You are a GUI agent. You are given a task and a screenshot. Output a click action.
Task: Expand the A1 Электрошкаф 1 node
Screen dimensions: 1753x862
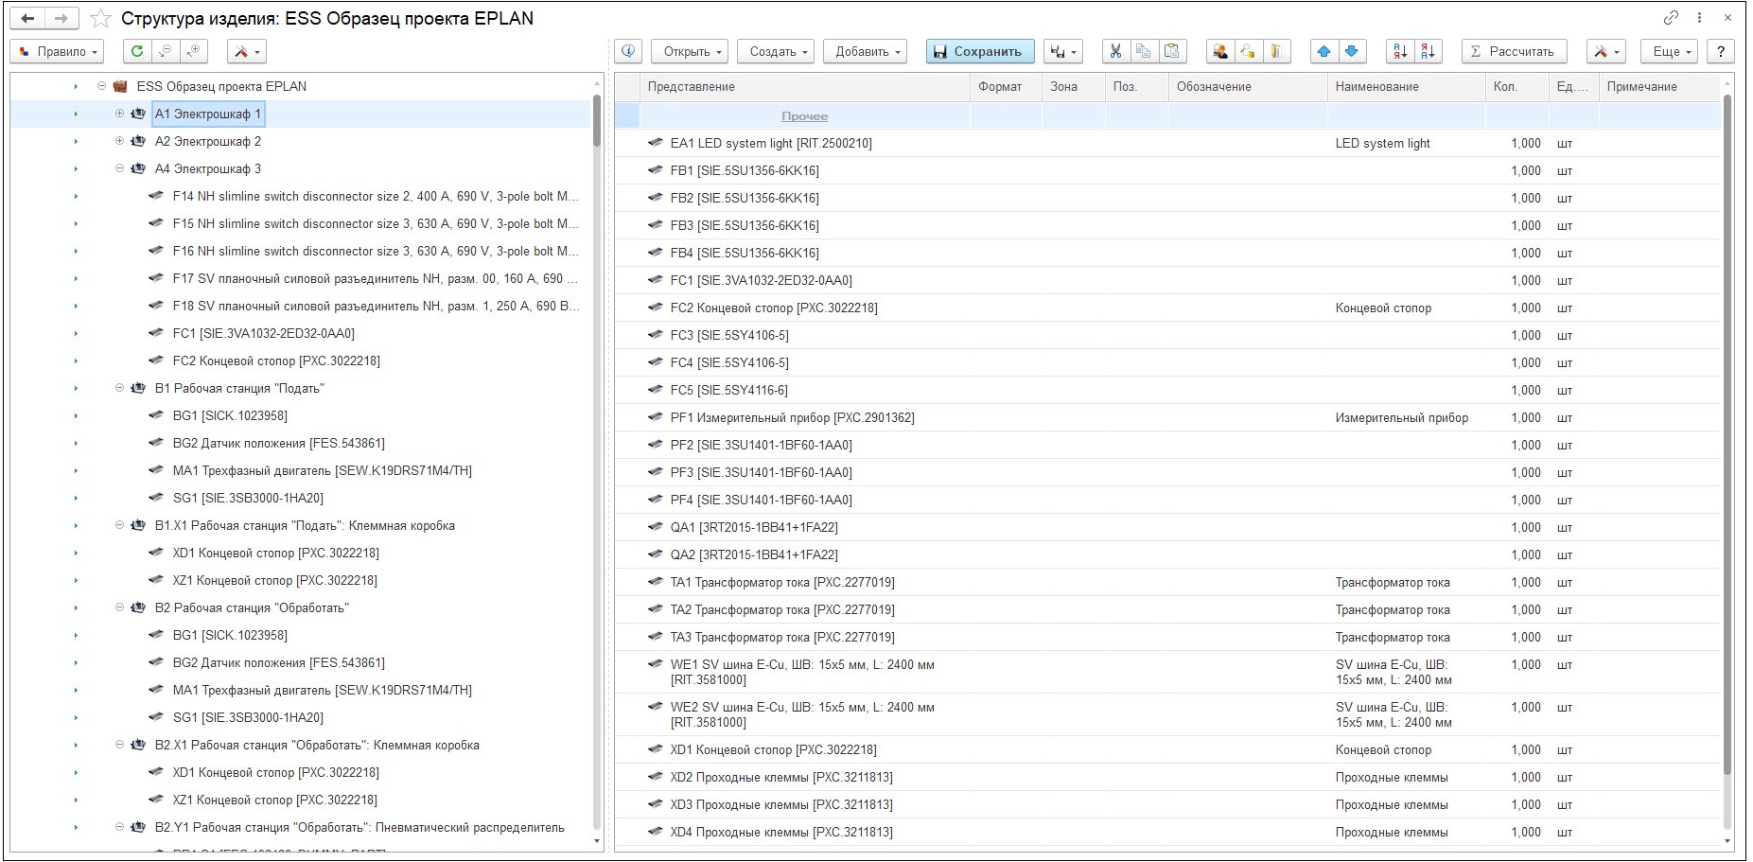click(x=119, y=114)
